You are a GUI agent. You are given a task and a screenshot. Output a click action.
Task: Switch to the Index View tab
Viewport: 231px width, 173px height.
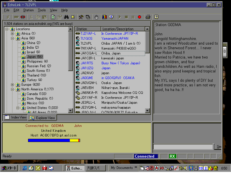point(16,117)
